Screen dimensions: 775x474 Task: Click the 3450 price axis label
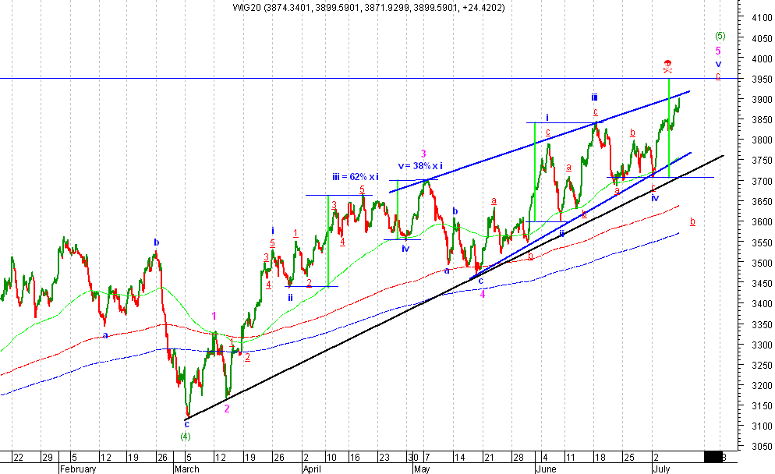pos(761,283)
